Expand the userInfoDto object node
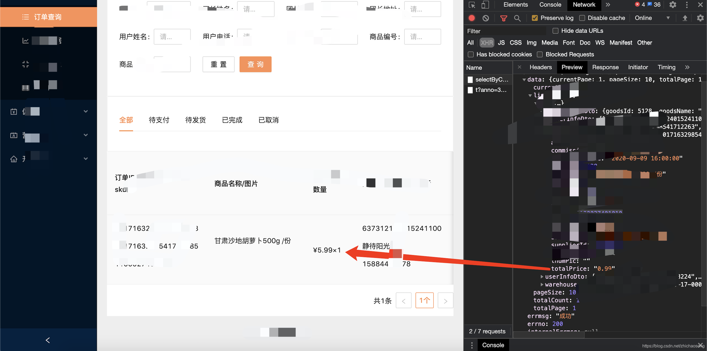The height and width of the screenshot is (351, 707). pos(542,277)
